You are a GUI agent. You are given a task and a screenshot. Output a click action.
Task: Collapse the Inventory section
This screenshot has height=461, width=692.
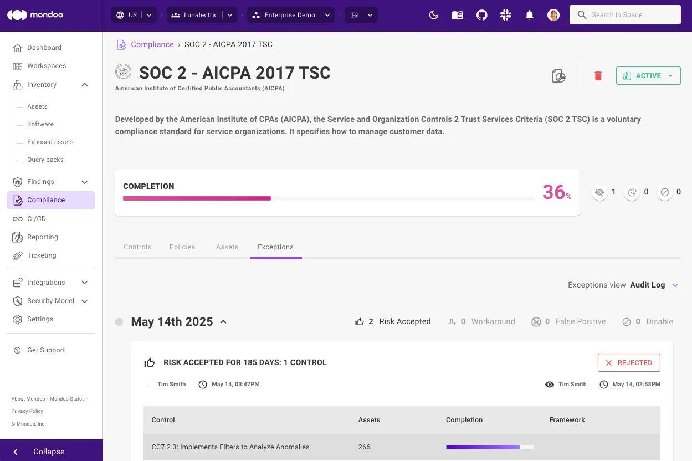[x=85, y=85]
